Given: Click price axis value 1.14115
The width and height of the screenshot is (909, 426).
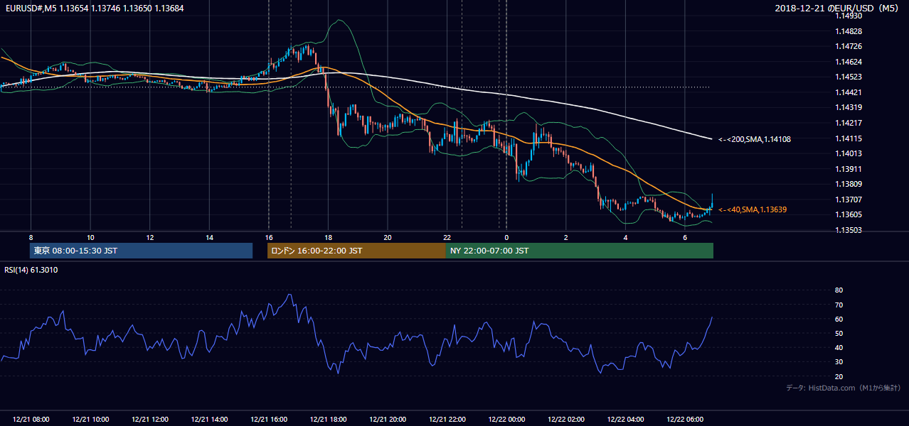Looking at the screenshot, I should 849,138.
